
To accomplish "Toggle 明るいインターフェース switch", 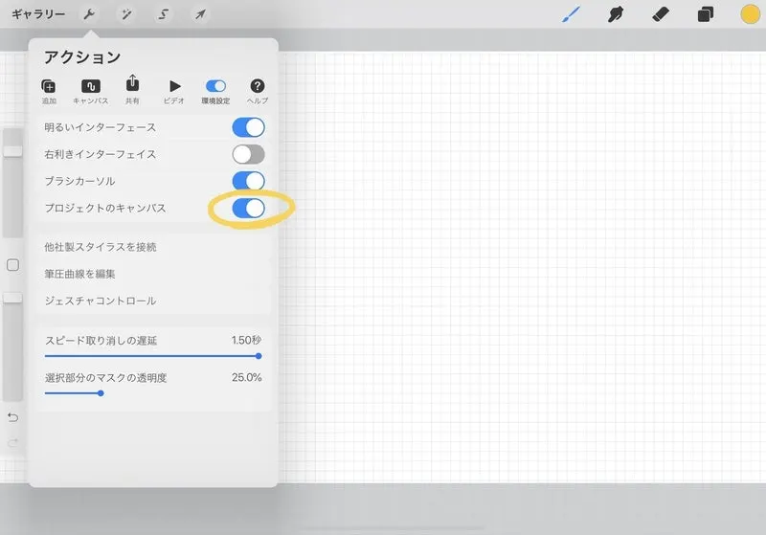I will (248, 127).
